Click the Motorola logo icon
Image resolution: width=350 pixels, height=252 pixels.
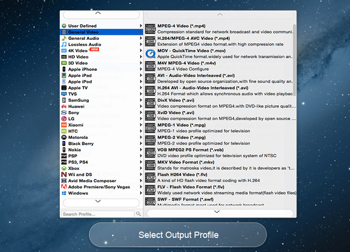coord(64,137)
